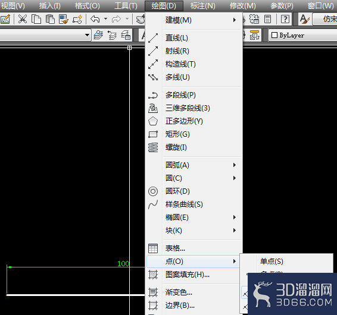Click the ruler-topped dimension update icon left of ByLayer
Image resolution: width=337 pixels, height=315 pixels.
click(x=255, y=35)
